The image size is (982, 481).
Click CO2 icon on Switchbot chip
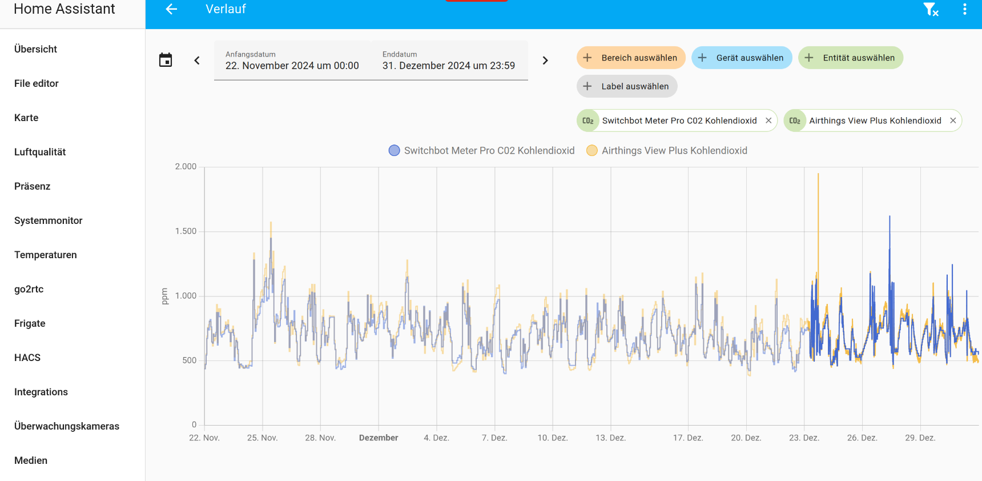[x=588, y=121]
